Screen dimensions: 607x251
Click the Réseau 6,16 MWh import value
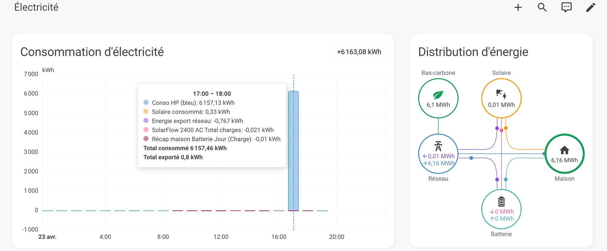pos(441,163)
